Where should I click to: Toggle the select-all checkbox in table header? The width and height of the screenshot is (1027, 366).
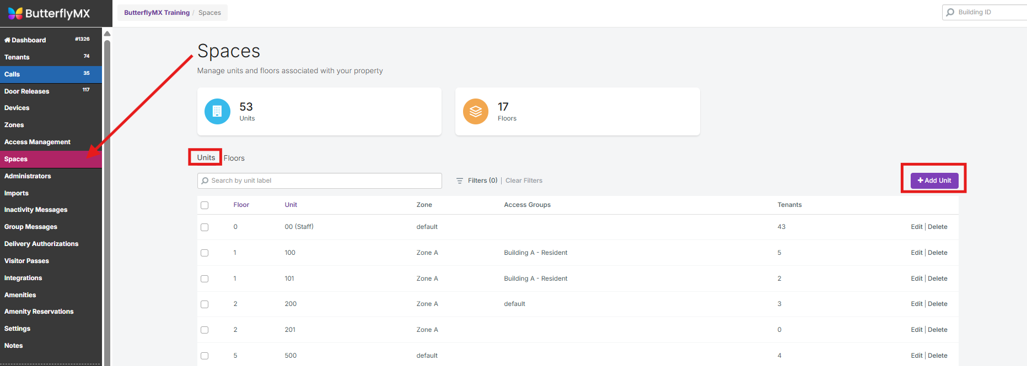tap(205, 205)
